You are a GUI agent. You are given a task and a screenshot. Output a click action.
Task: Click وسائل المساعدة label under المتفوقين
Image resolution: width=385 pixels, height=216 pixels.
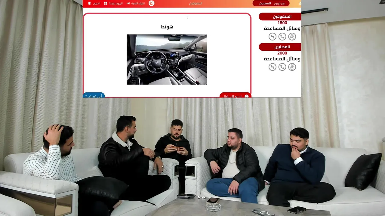(x=282, y=28)
